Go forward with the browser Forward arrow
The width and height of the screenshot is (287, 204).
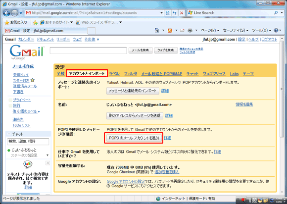(15, 13)
